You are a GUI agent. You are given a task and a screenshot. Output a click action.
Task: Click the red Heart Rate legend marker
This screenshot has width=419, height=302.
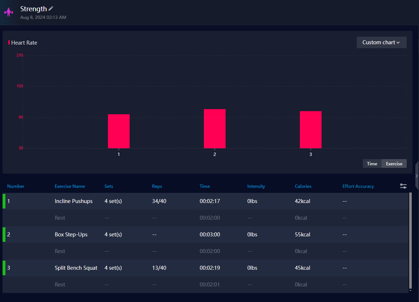point(9,43)
